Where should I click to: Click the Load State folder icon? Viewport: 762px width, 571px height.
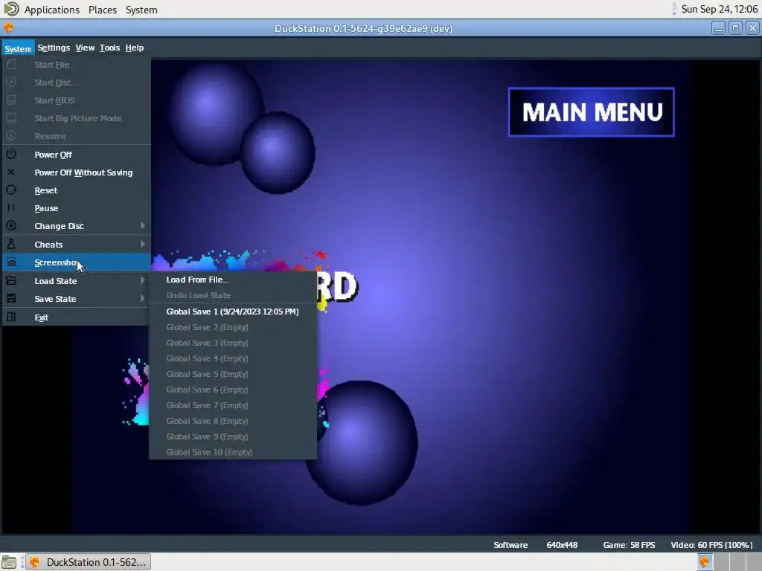click(x=11, y=280)
